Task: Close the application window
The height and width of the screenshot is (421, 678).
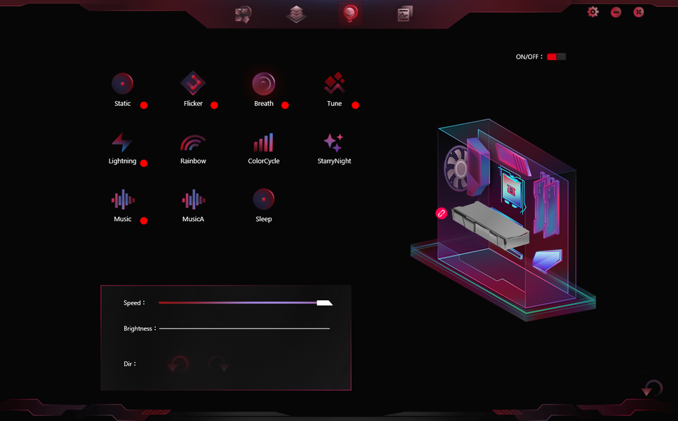Action: point(639,12)
